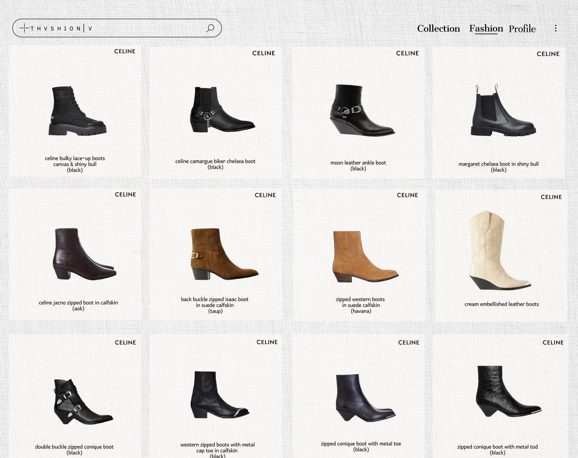Click the back buckle isaac suede boot photo
The image size is (578, 458).
(224, 254)
